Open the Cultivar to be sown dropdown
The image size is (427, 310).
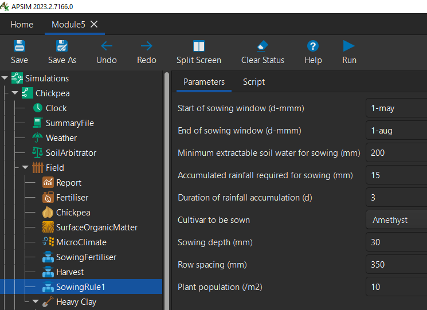pos(397,219)
